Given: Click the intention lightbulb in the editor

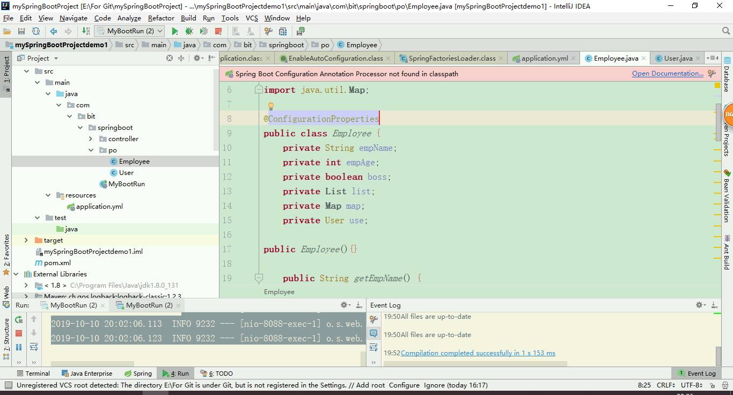Looking at the screenshot, I should click(x=271, y=106).
